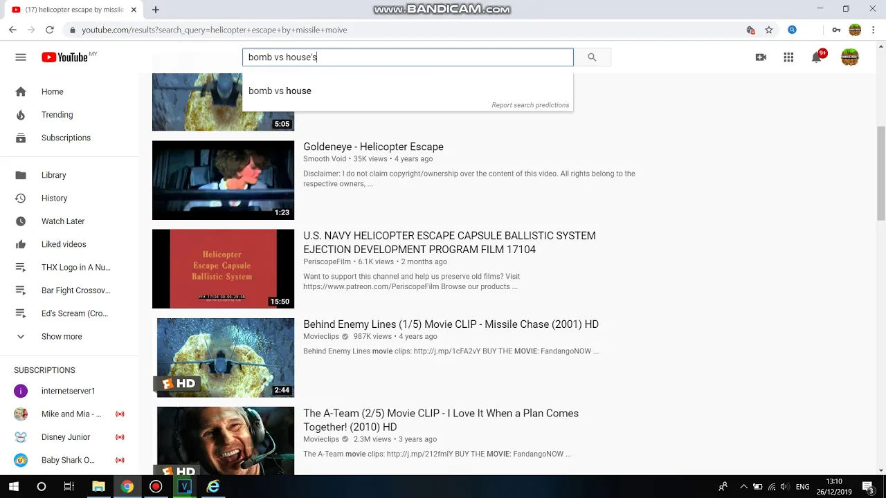Image resolution: width=886 pixels, height=498 pixels.
Task: Open Behind Enemy Lines Missile Chase video title
Action: 451,324
